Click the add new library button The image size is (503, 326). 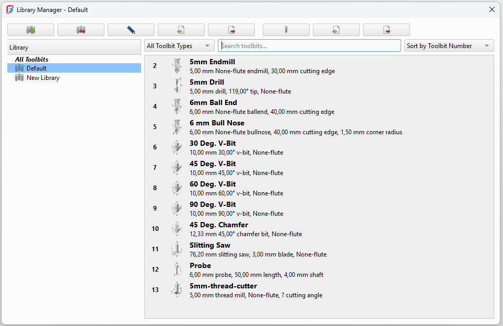(31, 30)
